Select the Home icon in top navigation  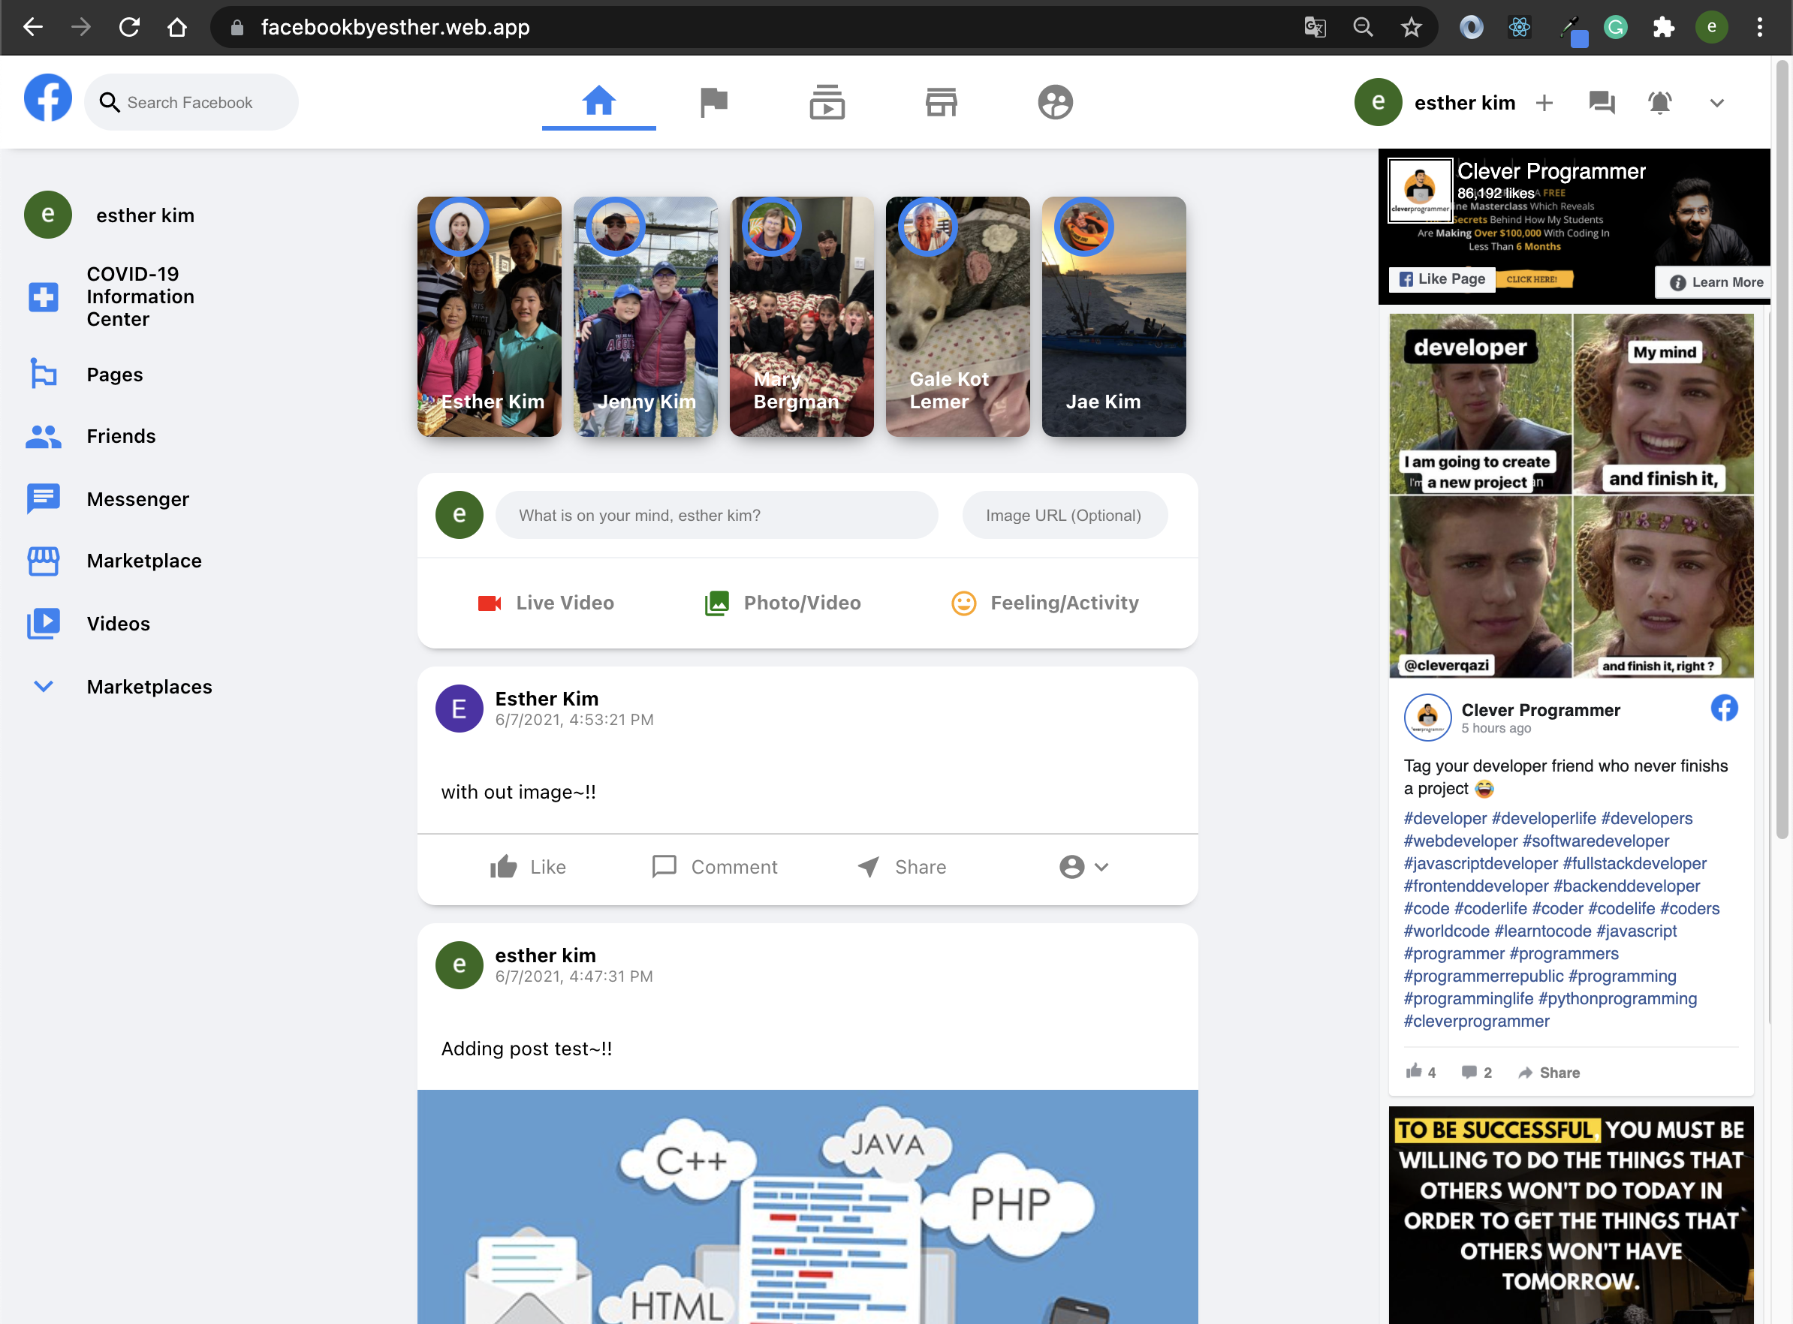[x=598, y=102]
